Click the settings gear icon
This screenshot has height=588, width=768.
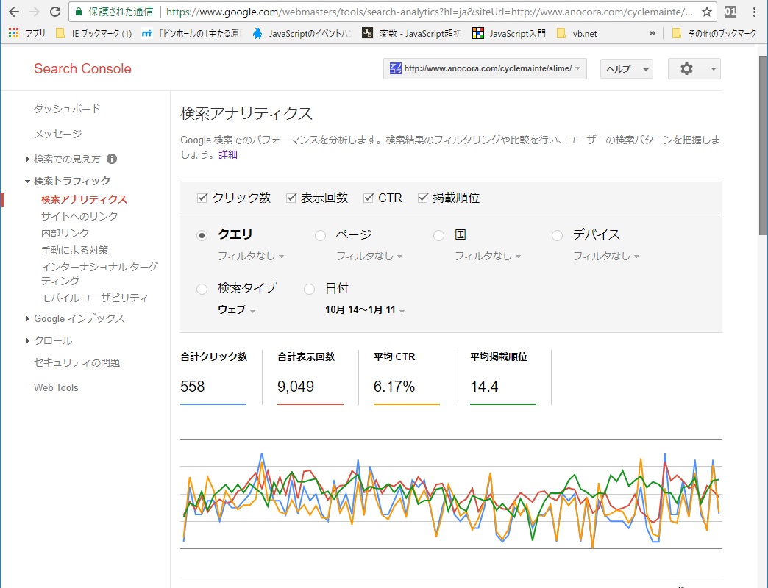pyautogui.click(x=686, y=69)
